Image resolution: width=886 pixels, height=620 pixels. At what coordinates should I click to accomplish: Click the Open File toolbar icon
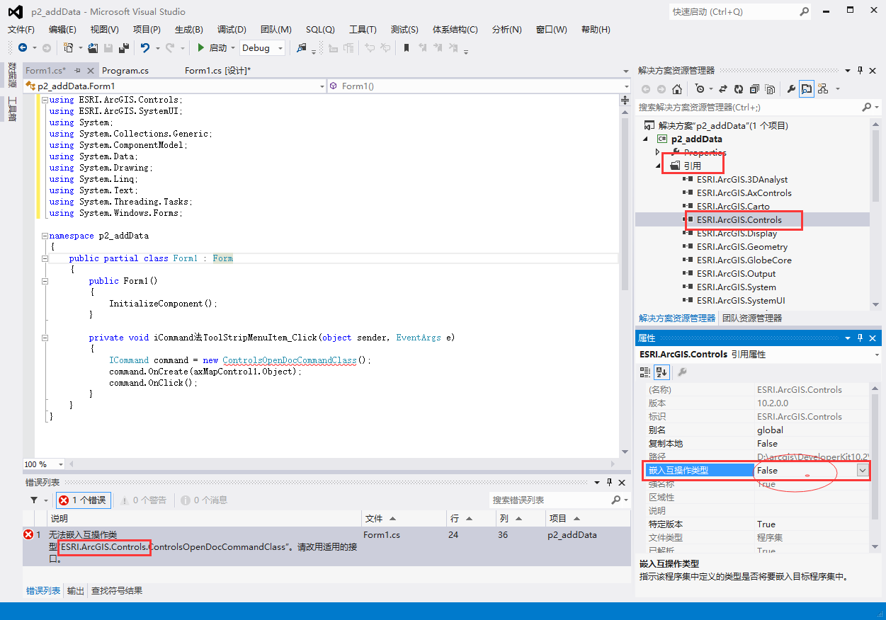(93, 47)
